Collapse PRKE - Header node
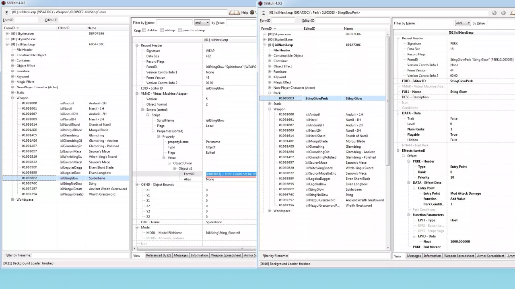This screenshot has width=515, height=289. click(408, 161)
